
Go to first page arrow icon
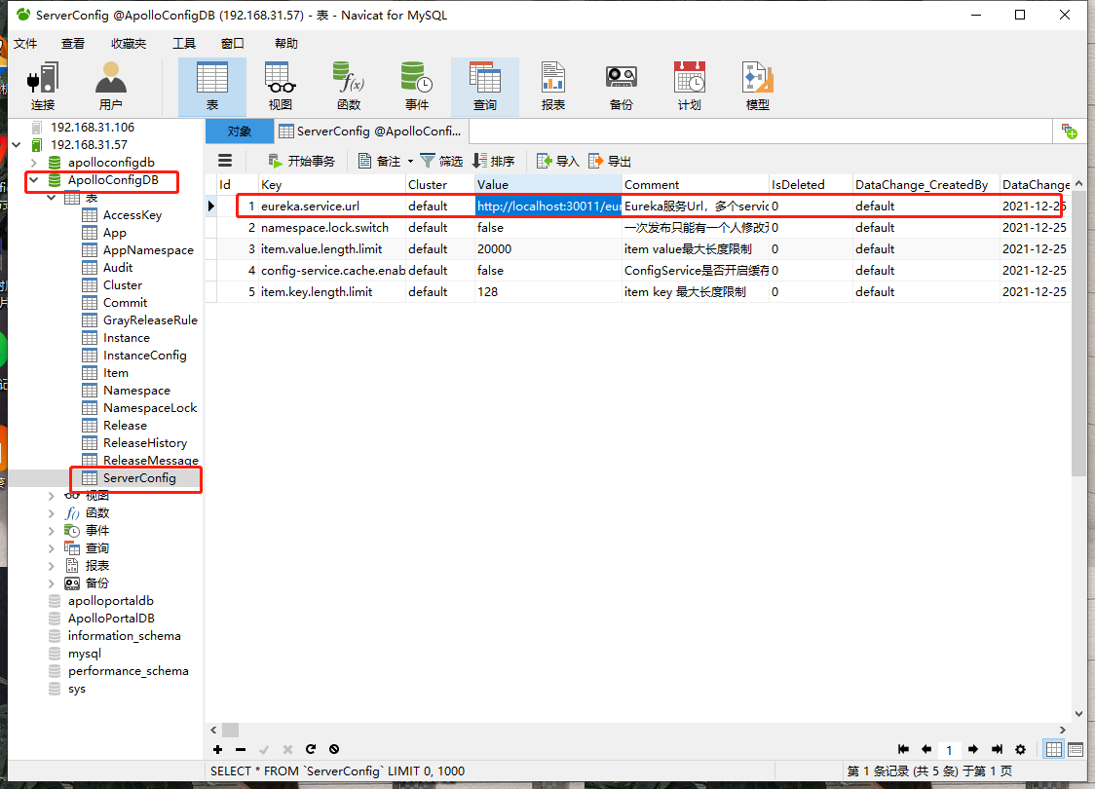tap(903, 749)
